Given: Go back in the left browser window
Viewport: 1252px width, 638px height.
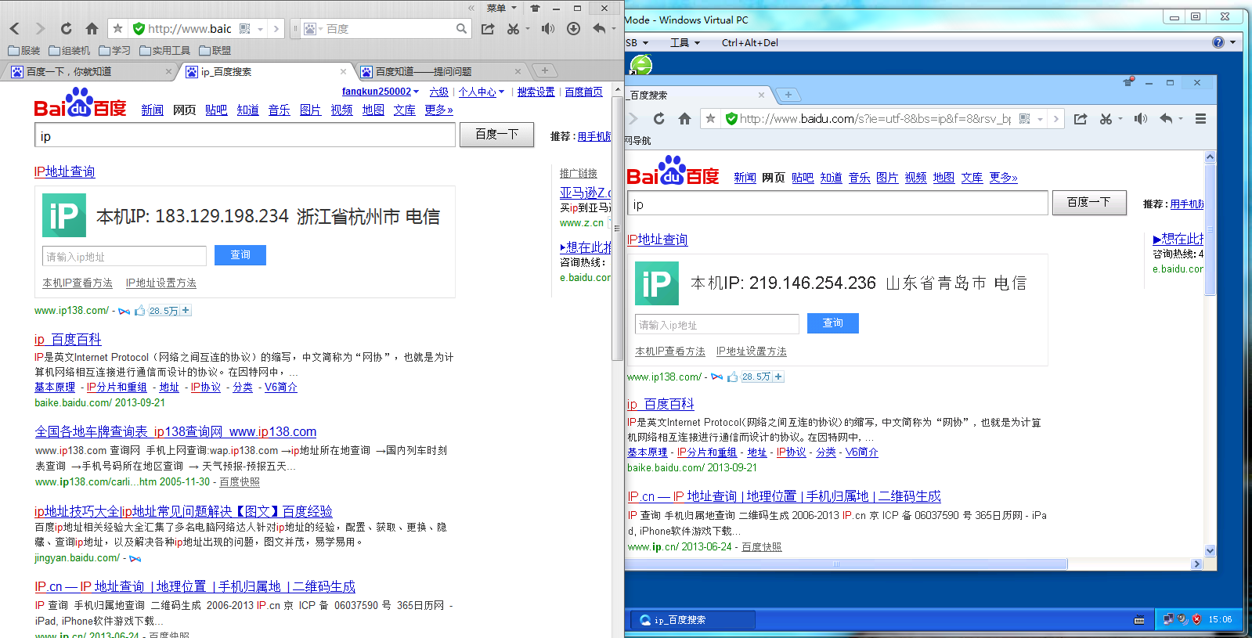Looking at the screenshot, I should [14, 29].
